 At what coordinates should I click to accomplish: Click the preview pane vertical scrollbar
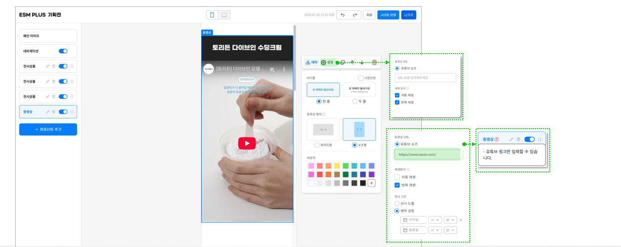[294, 58]
